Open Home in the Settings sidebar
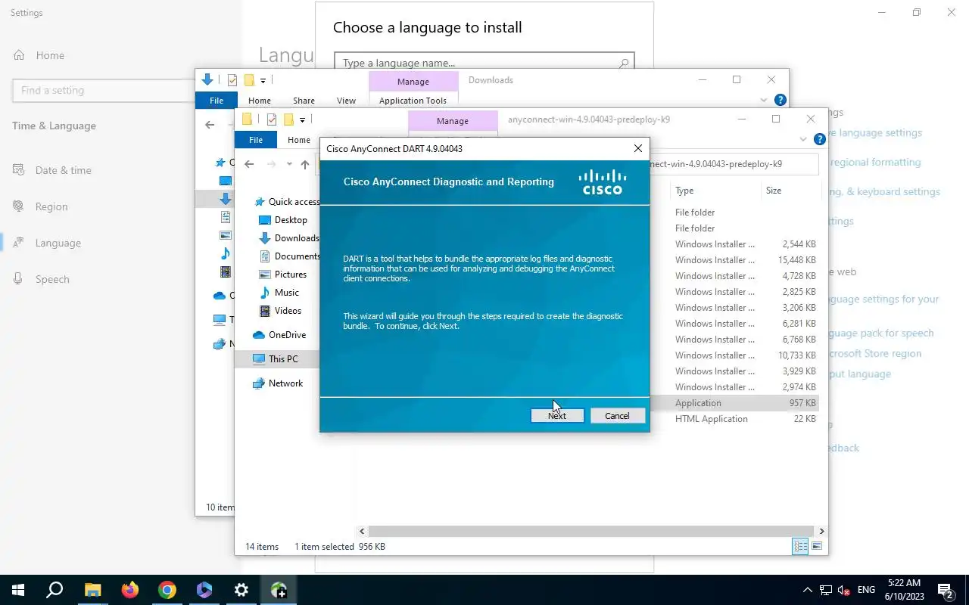This screenshot has height=605, width=969. [x=50, y=55]
